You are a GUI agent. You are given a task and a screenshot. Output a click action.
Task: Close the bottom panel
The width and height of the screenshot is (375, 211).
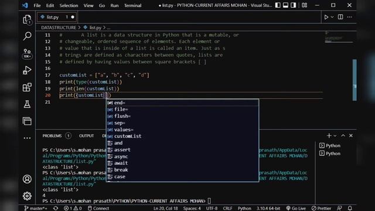(x=351, y=135)
